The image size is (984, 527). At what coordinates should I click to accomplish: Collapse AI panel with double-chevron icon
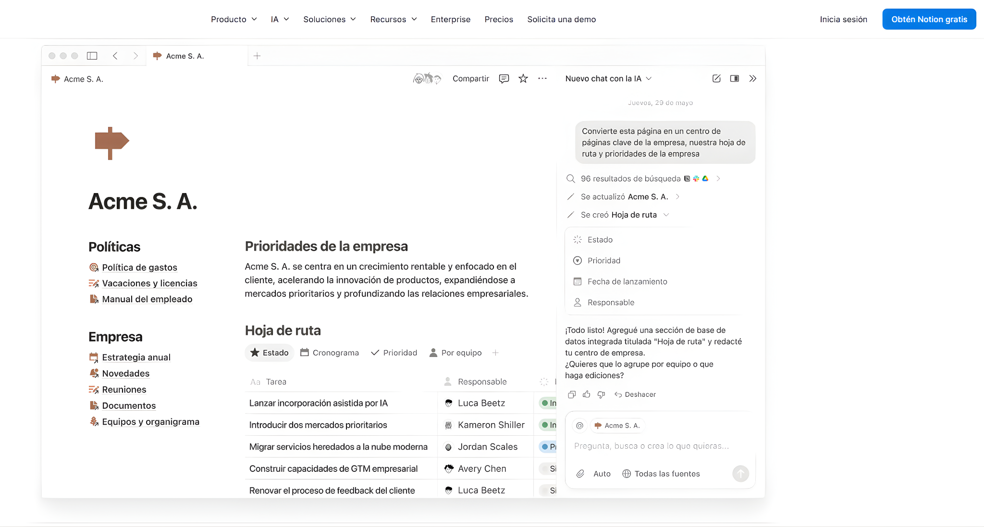[752, 79]
